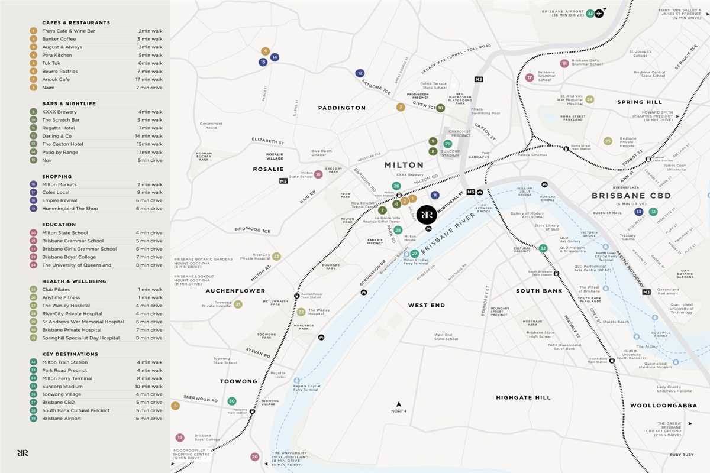Select map marker 16 beside Milton State School
710x473 pixels.
click(318, 174)
